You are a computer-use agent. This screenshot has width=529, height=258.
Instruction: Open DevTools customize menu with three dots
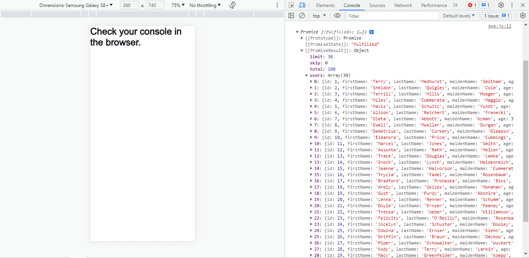coord(512,5)
